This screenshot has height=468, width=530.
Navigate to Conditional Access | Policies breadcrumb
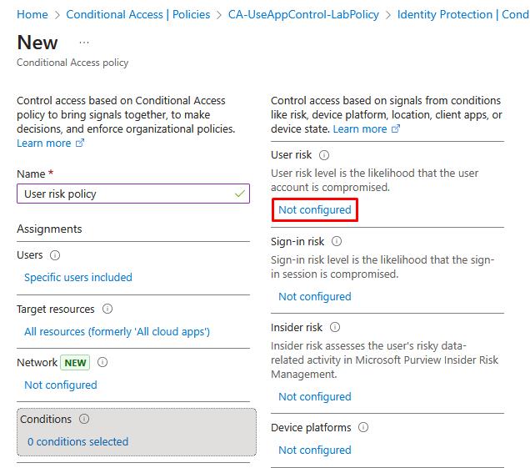pos(138,14)
